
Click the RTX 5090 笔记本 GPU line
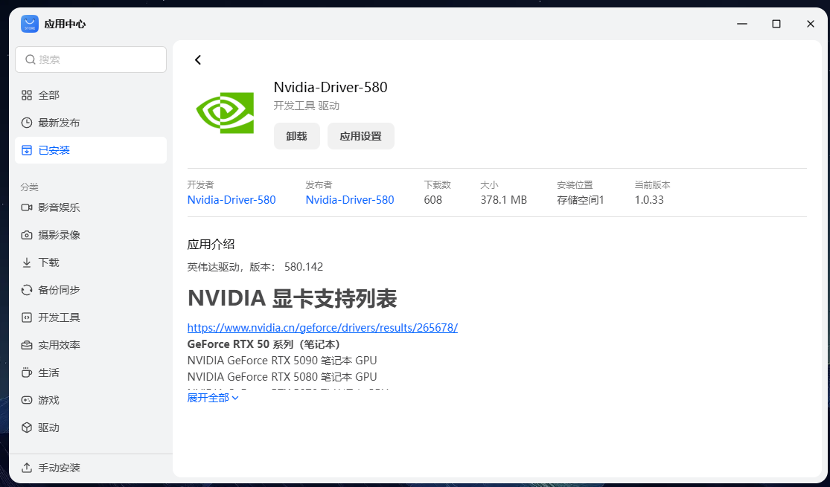pos(282,361)
